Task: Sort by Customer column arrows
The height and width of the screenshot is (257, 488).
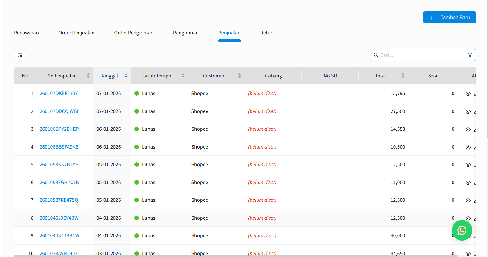Action: pos(240,76)
